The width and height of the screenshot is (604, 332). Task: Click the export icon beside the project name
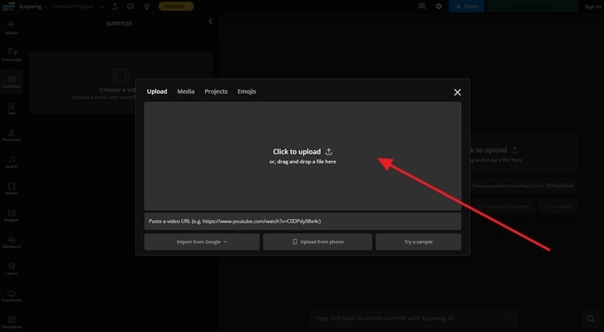coord(115,7)
